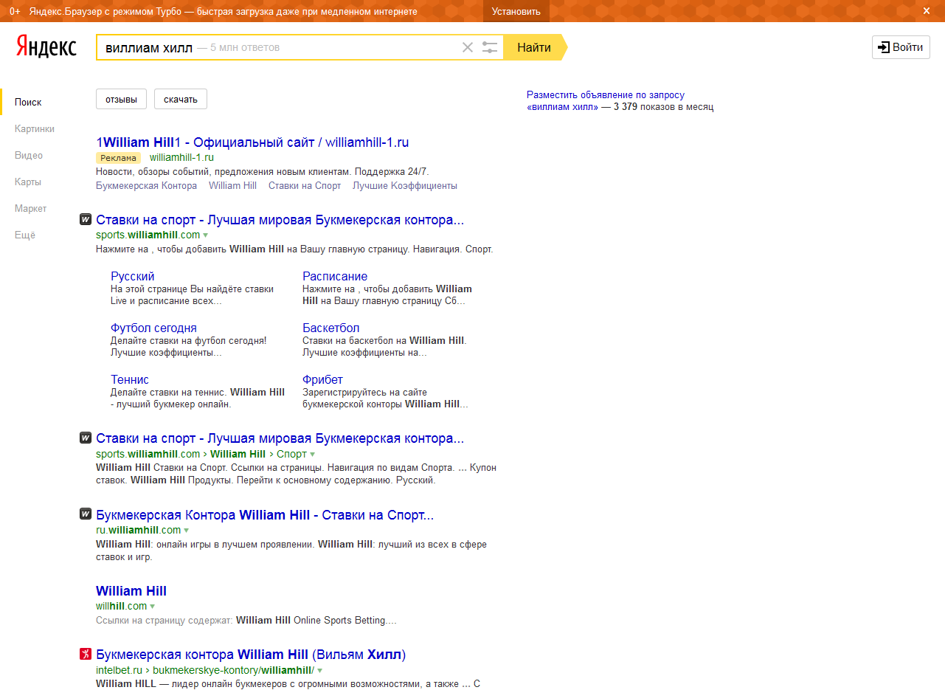Click "Разместить объявление по запросу" link
This screenshot has height=690, width=945.
click(606, 95)
